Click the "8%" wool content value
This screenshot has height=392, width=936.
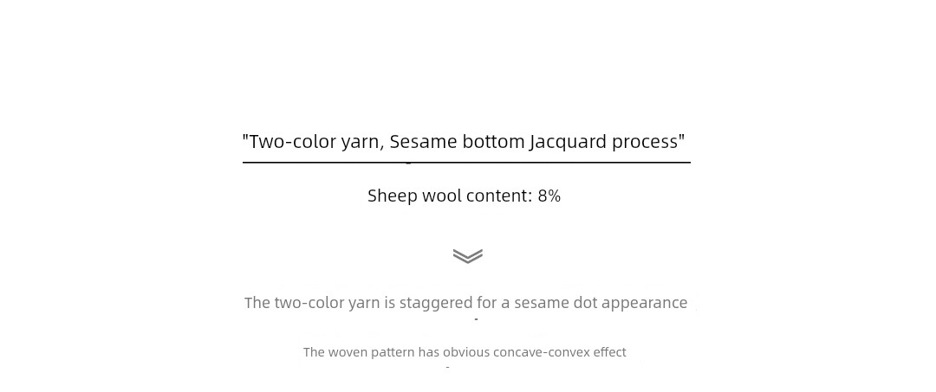click(x=549, y=196)
